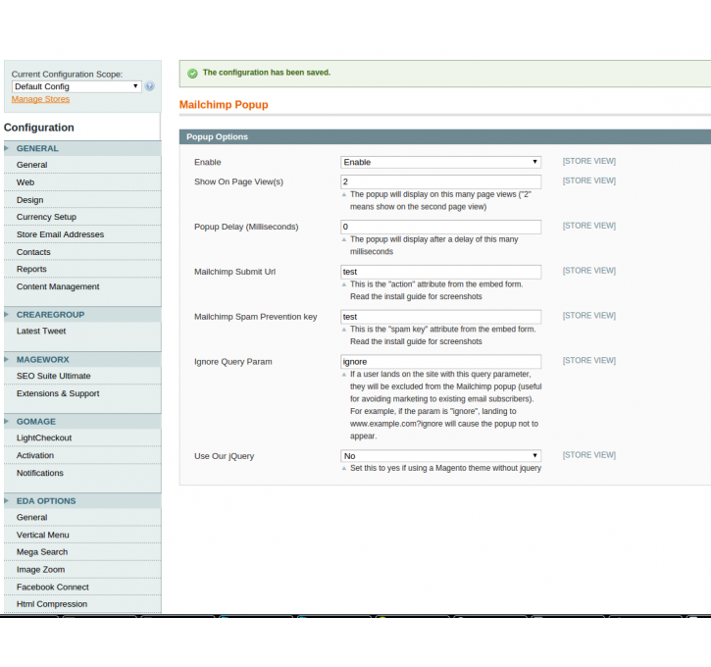Screen dimensions: 711x667
Task: Open the Vertical Menu settings
Action: [x=82, y=535]
